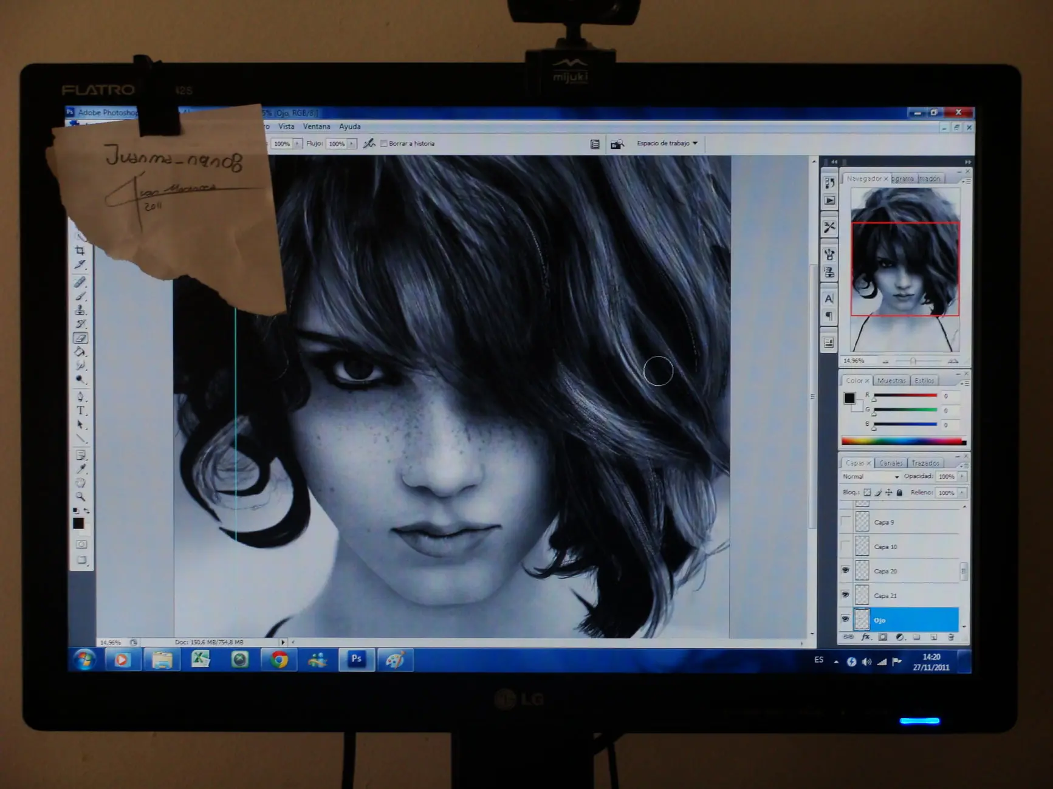Image resolution: width=1053 pixels, height=789 pixels.
Task: Click the Quick Mask mode button
Action: pos(81,544)
